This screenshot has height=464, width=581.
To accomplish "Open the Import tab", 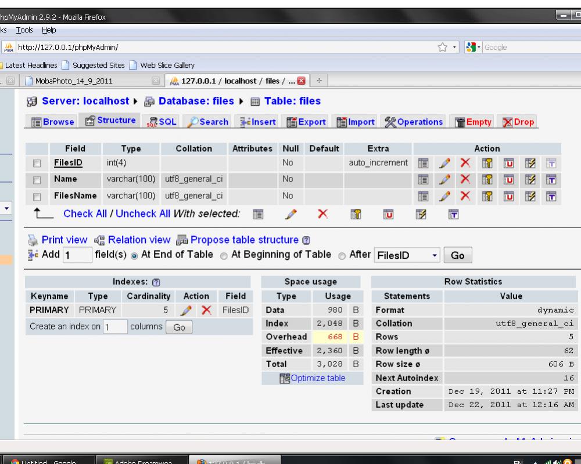I will [x=356, y=122].
